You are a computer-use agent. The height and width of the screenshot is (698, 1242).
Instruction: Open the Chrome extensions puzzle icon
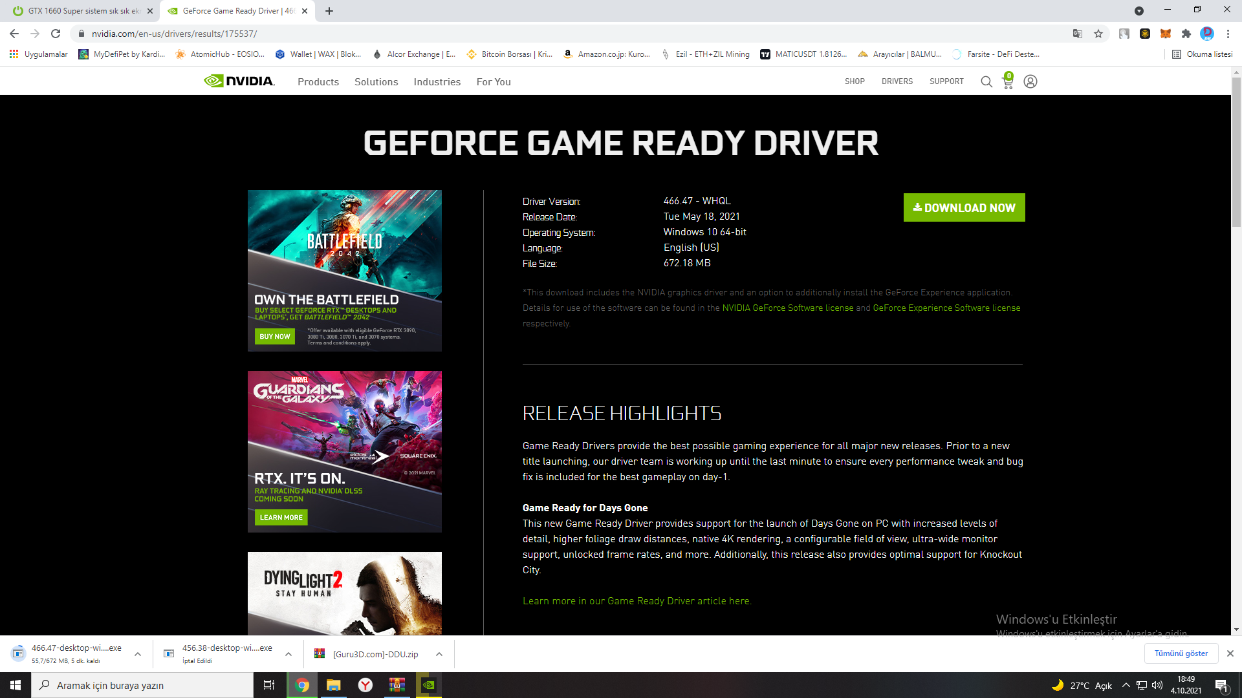[1186, 34]
